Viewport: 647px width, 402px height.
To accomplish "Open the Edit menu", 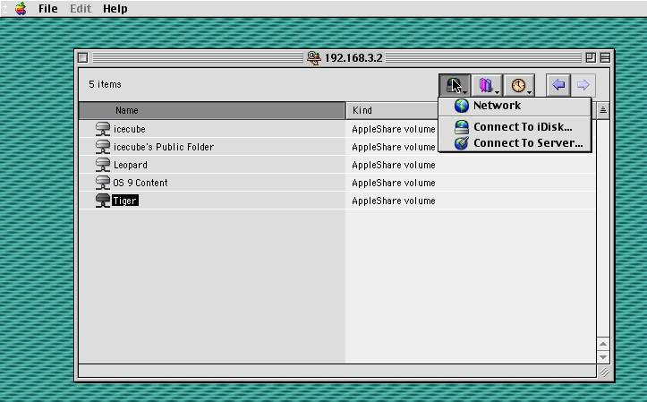I will (x=81, y=8).
